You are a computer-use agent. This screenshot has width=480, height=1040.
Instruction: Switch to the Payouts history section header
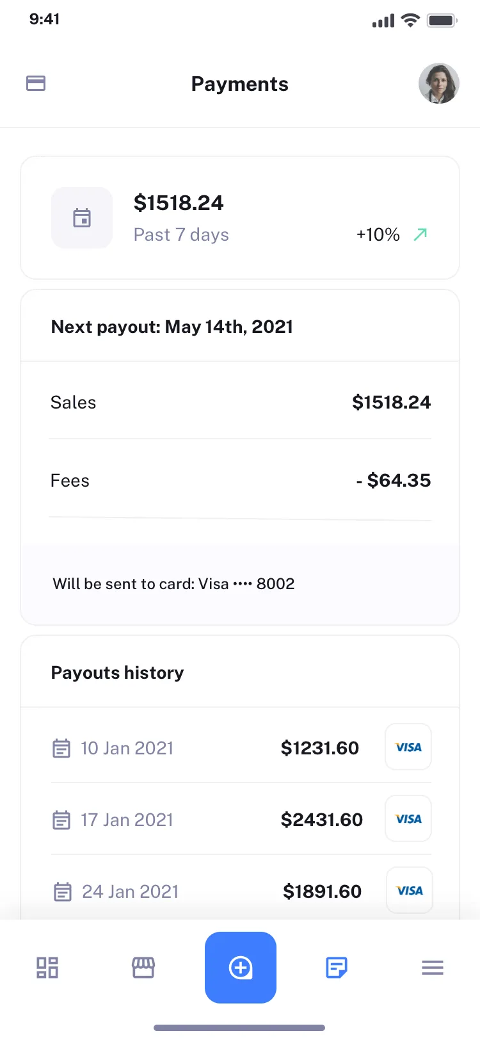pyautogui.click(x=117, y=672)
